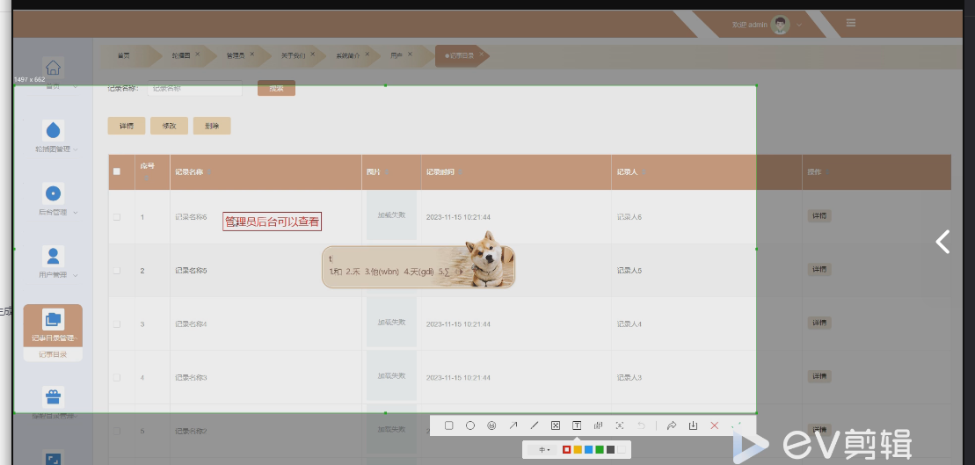This screenshot has width=975, height=465.
Task: Confirm the screenshot with green checkmark
Action: [736, 425]
